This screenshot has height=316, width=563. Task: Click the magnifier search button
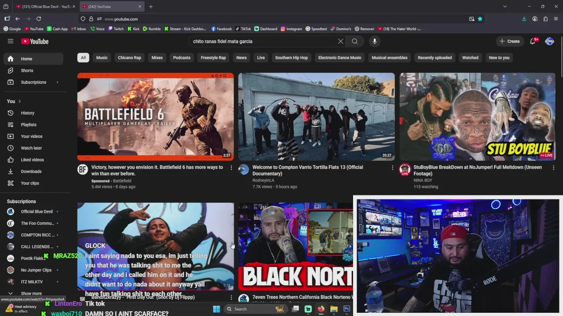pos(355,41)
